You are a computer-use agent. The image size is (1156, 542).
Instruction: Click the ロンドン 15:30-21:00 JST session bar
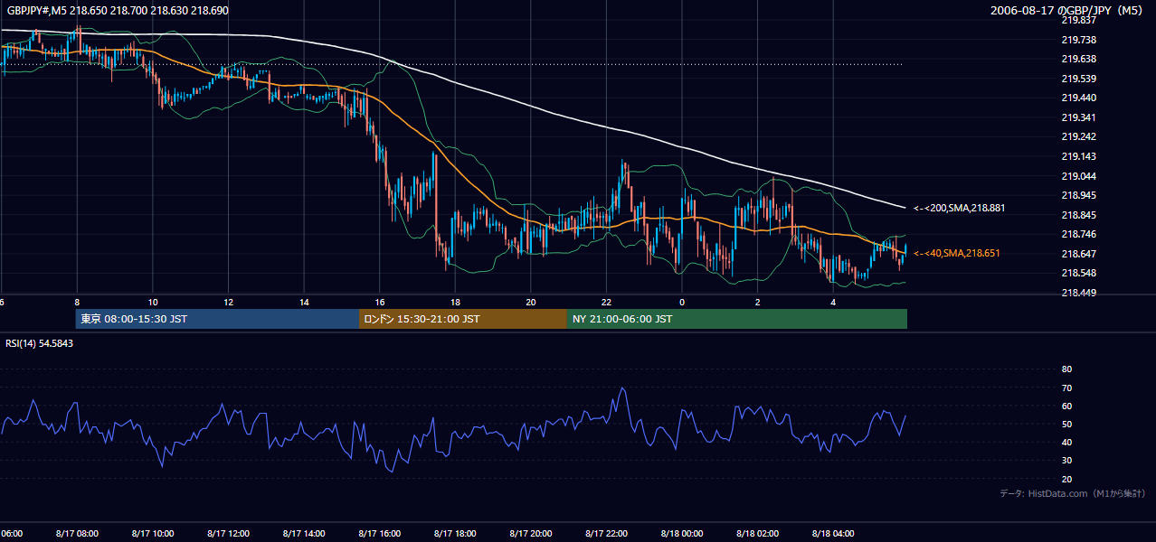[x=463, y=319]
